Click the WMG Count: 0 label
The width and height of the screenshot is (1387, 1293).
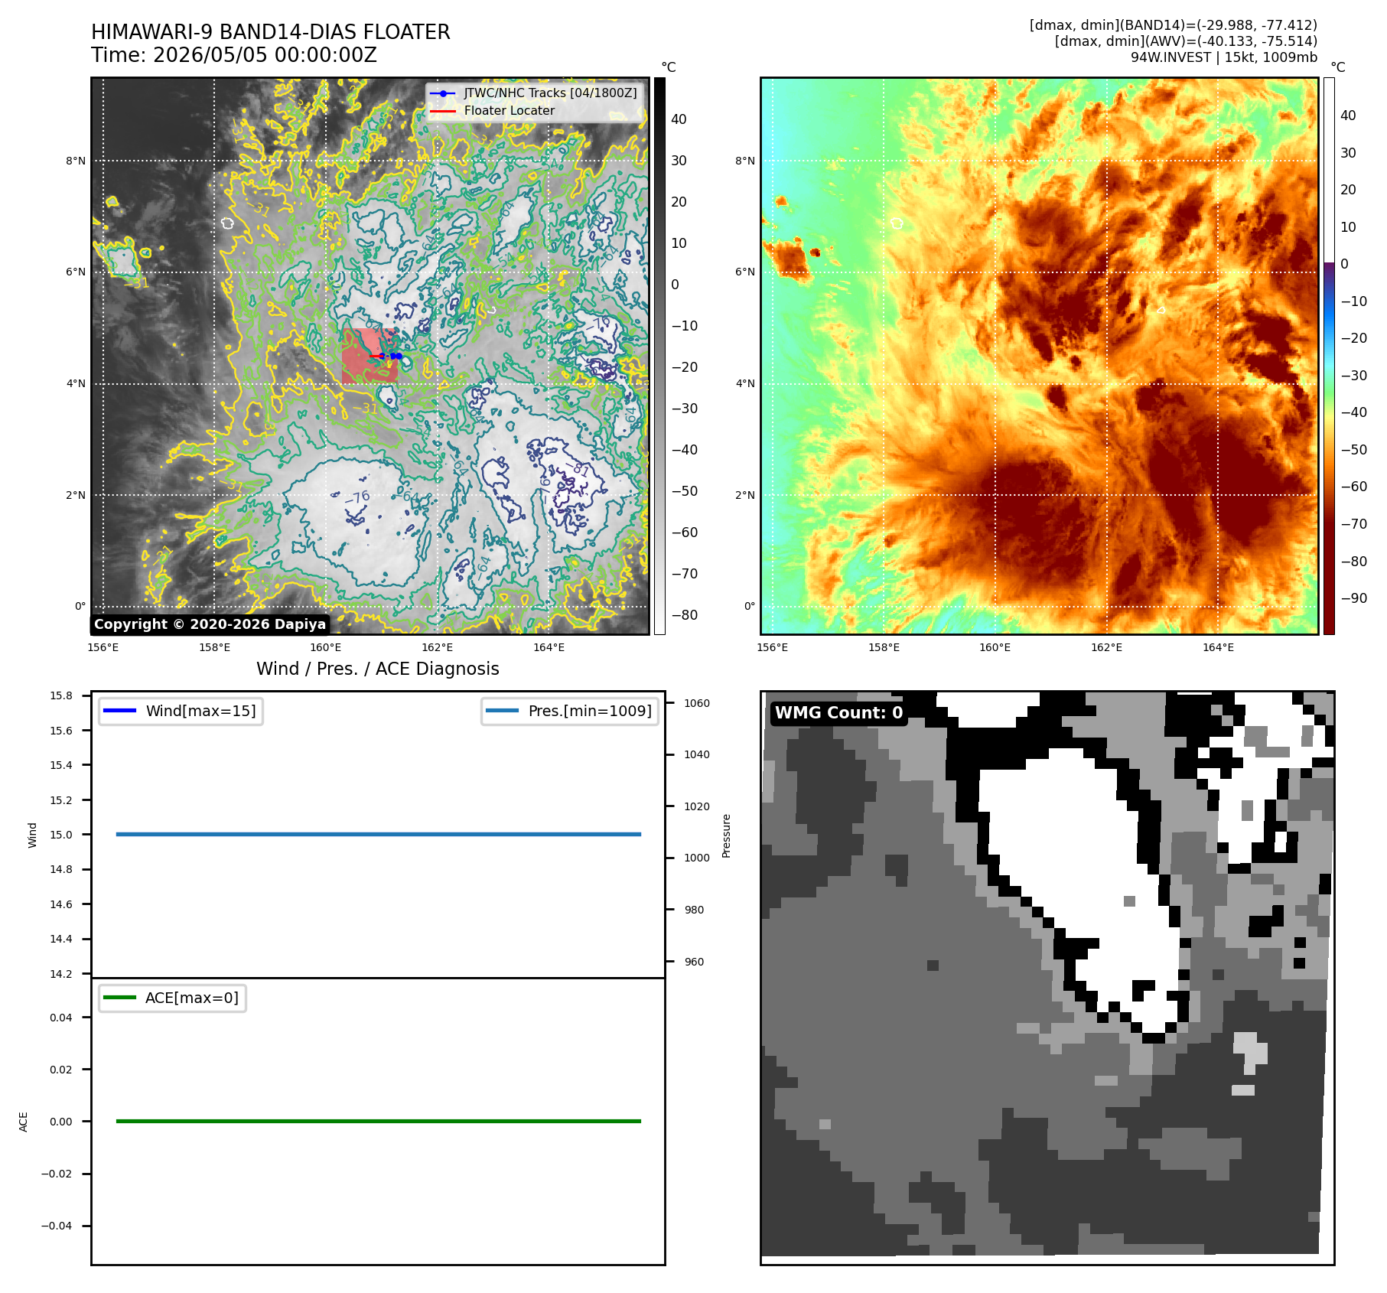(x=839, y=713)
